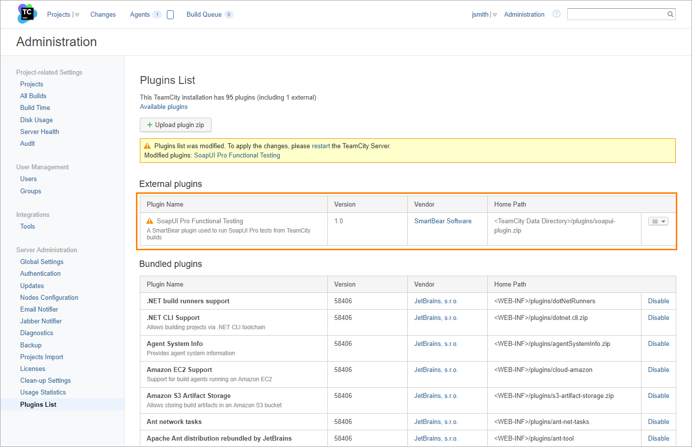This screenshot has width=692, height=447.
Task: Open the Agents page
Action: 140,14
